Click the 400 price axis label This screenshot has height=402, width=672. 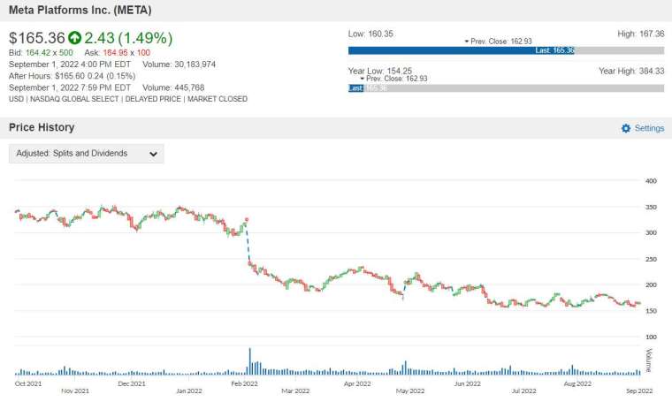click(x=651, y=181)
